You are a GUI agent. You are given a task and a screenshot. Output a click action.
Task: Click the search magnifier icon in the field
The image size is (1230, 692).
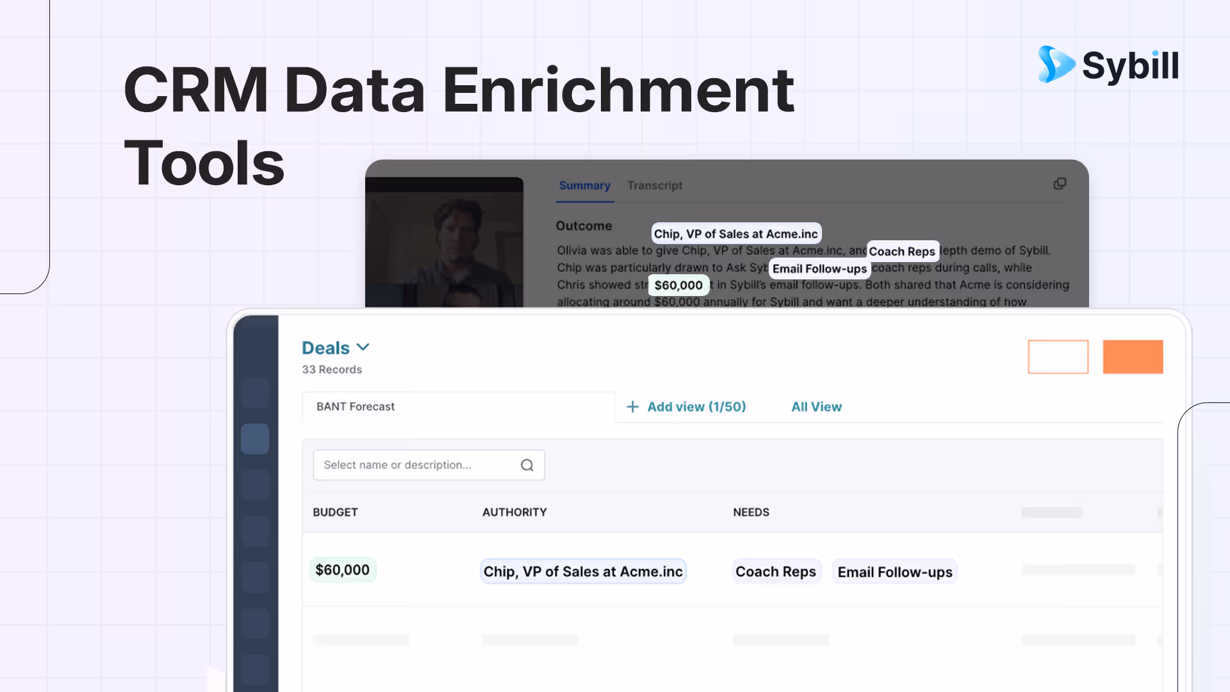click(x=527, y=465)
